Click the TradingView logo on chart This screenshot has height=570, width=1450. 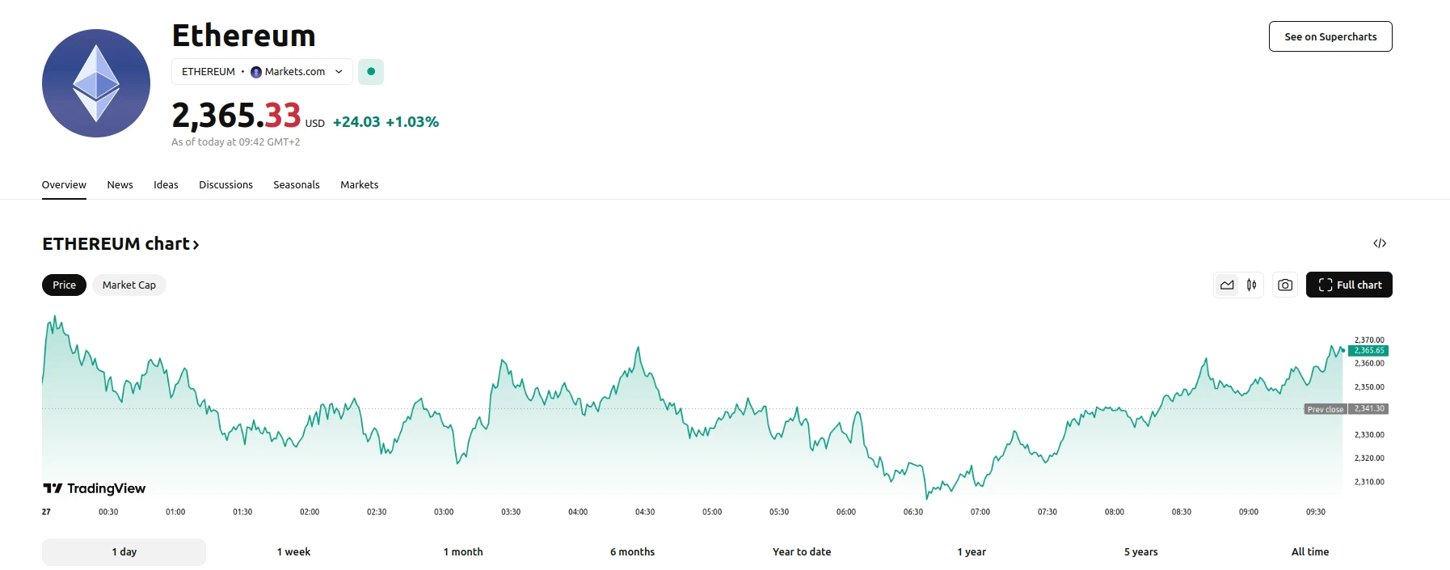tap(95, 488)
